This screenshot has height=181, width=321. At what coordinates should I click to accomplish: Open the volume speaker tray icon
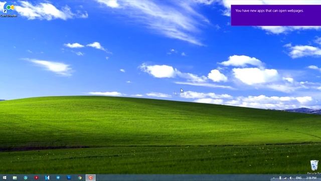click(290, 178)
